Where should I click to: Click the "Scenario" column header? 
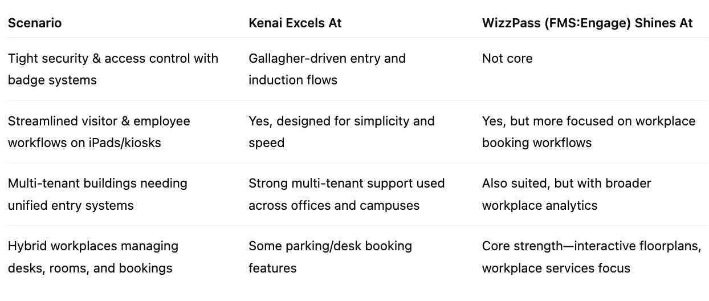pos(35,23)
